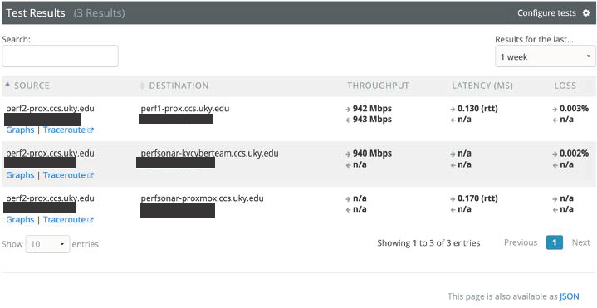Open Traceroute link for perfsonar-proxmox row

64,220
